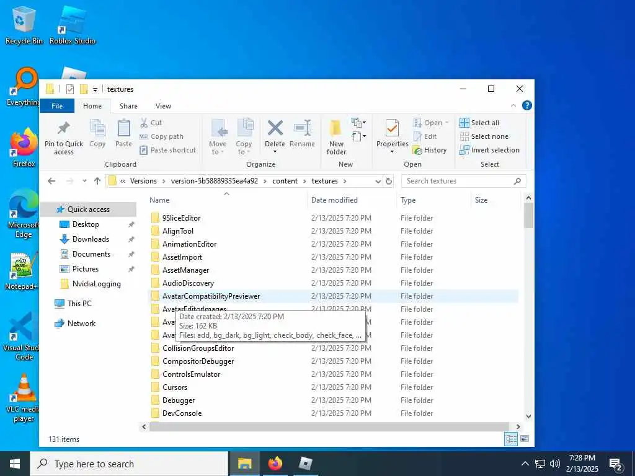Click the Versions breadcrumb segment
635x476 pixels.
tap(143, 181)
